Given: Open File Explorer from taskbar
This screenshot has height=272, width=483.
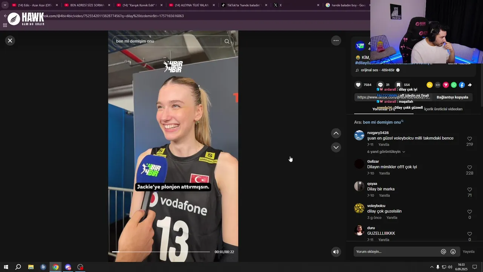Looking at the screenshot, I should point(31,267).
